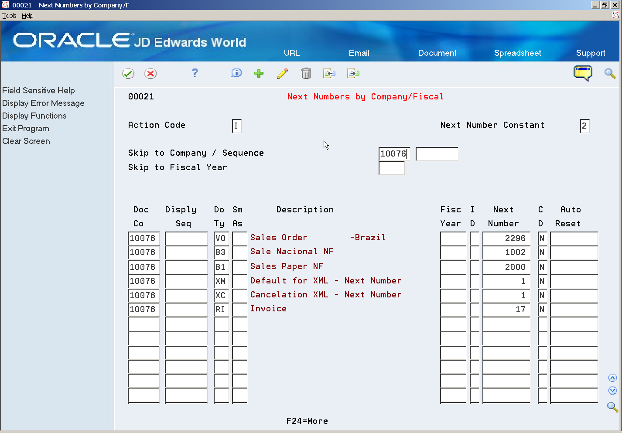Viewport: 622px width, 433px height.
Task: Open the Spreadsheet header link
Action: pyautogui.click(x=517, y=53)
